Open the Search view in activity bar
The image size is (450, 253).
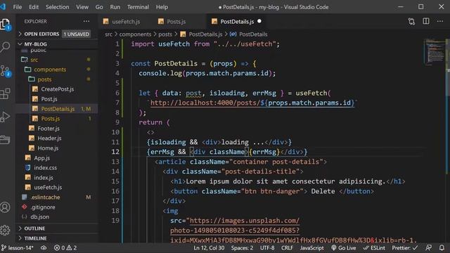[5, 47]
